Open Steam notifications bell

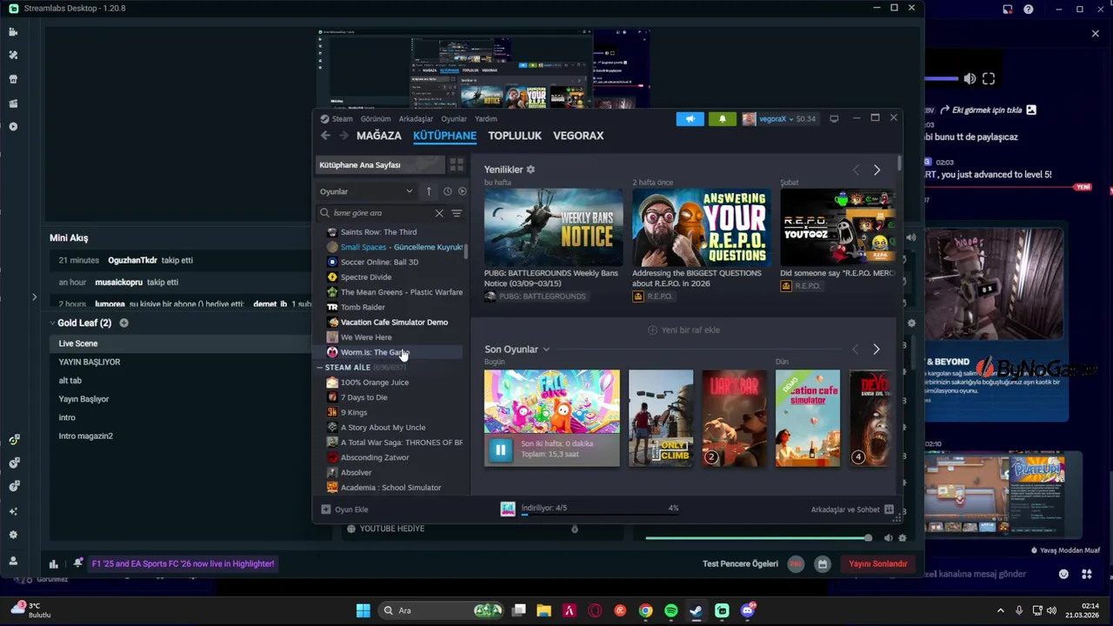point(722,119)
